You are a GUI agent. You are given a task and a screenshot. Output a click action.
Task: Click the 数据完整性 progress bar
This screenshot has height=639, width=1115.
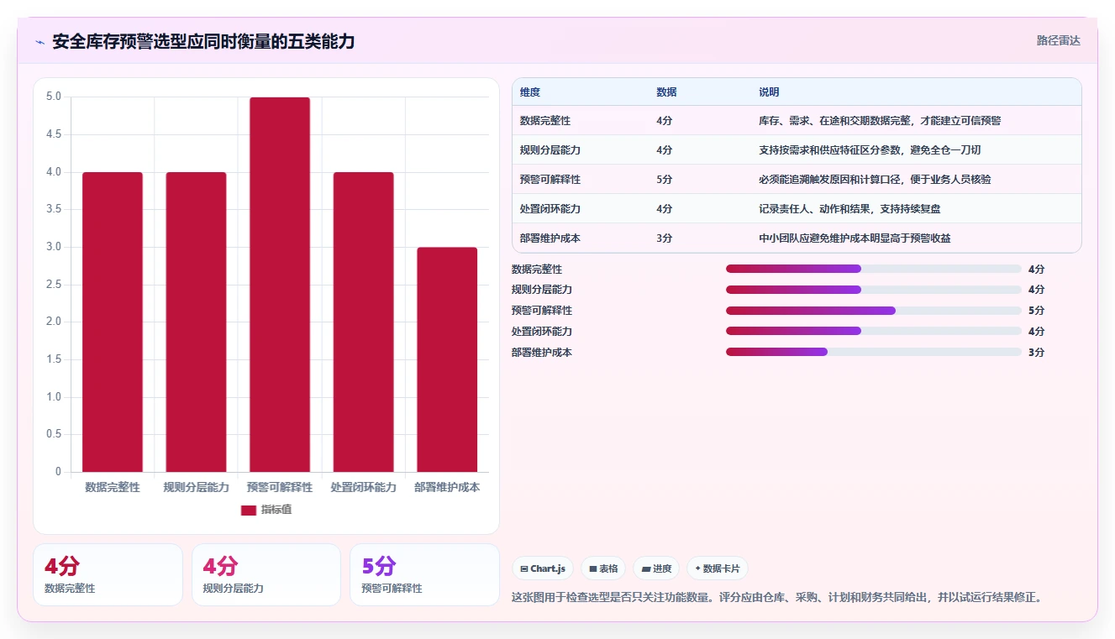[874, 269]
